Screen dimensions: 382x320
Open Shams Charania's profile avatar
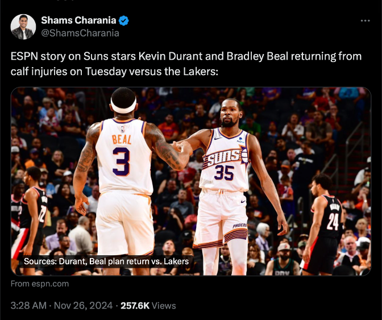(x=23, y=27)
